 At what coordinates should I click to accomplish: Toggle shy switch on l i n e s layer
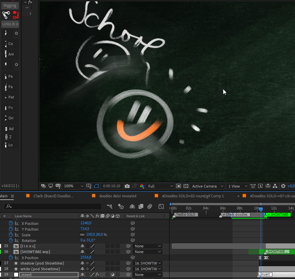pos(83,246)
